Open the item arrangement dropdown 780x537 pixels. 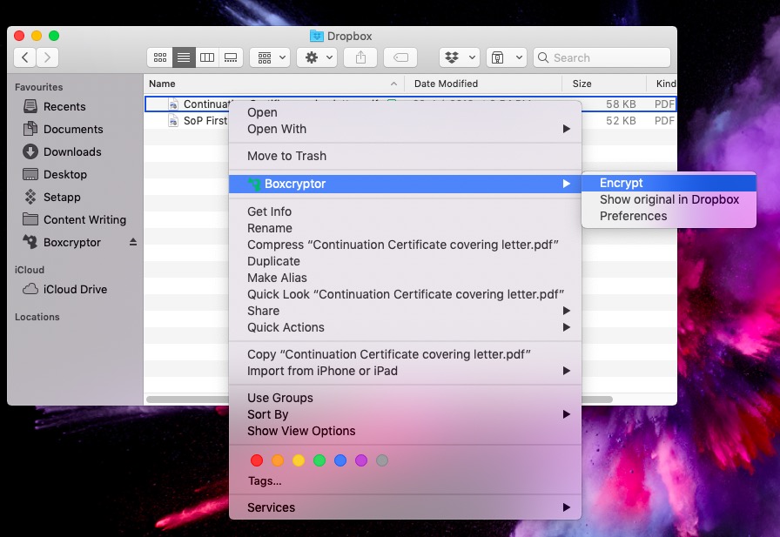pyautogui.click(x=268, y=57)
